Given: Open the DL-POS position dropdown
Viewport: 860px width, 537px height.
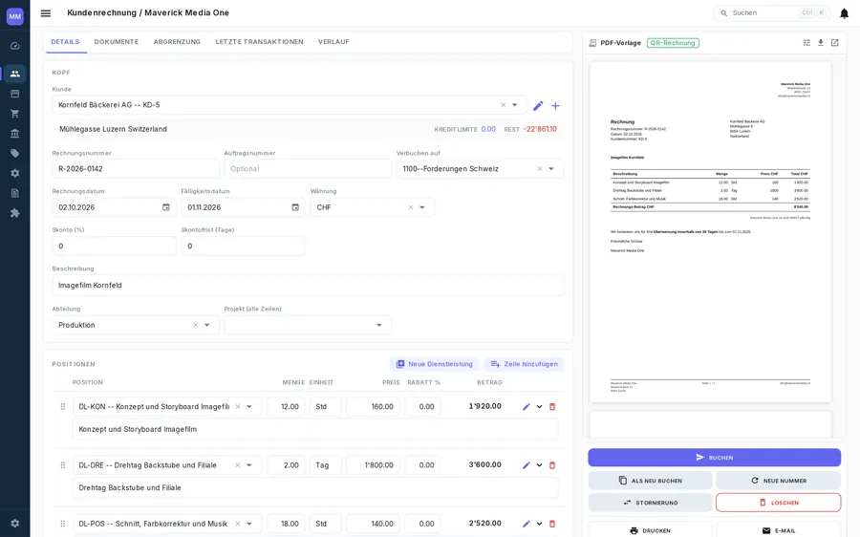Looking at the screenshot, I should pyautogui.click(x=249, y=524).
